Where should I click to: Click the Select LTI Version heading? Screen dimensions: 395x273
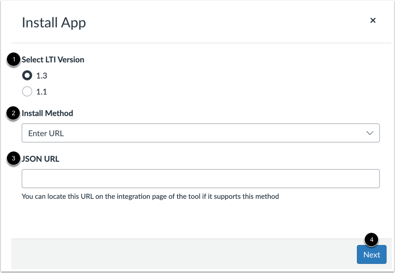click(x=53, y=59)
